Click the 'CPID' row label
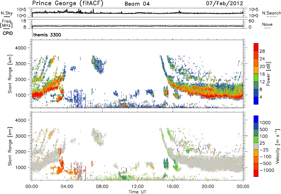The width and height of the screenshot is (281, 194). pyautogui.click(x=8, y=33)
